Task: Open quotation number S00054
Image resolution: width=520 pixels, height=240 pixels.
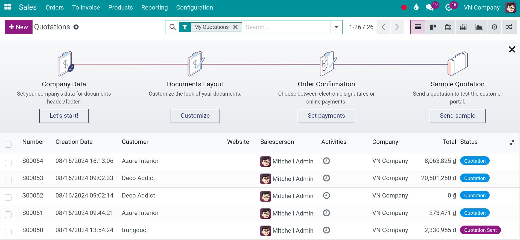Action: [33, 161]
